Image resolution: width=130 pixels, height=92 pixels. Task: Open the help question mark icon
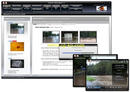102,3
